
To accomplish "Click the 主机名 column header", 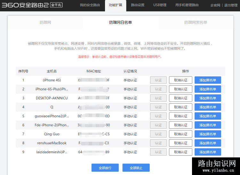I will point(52,71).
